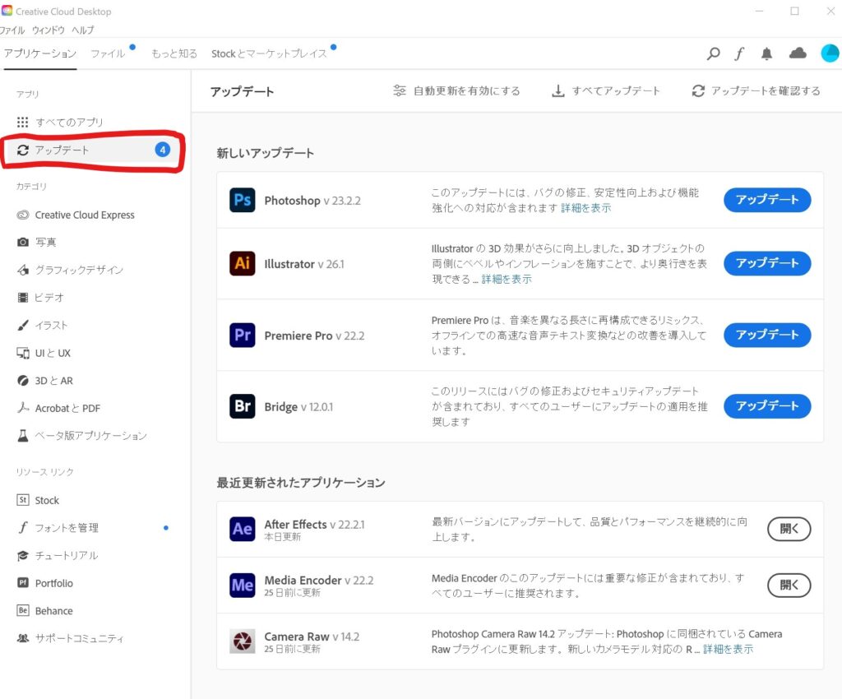842x699 pixels.
Task: Click the グラフィックデザイン icon
Action: [x=22, y=270]
